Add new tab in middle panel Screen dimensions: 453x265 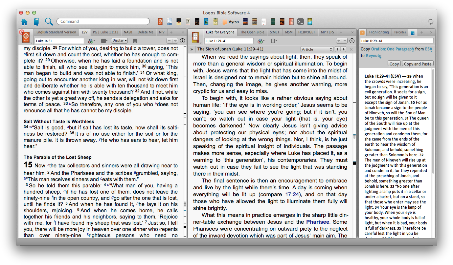(341, 32)
